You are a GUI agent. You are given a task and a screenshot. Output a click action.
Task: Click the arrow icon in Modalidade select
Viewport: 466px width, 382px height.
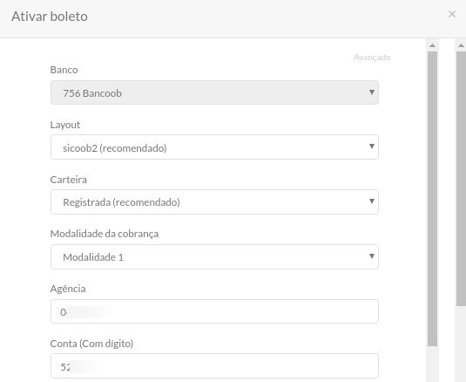371,256
